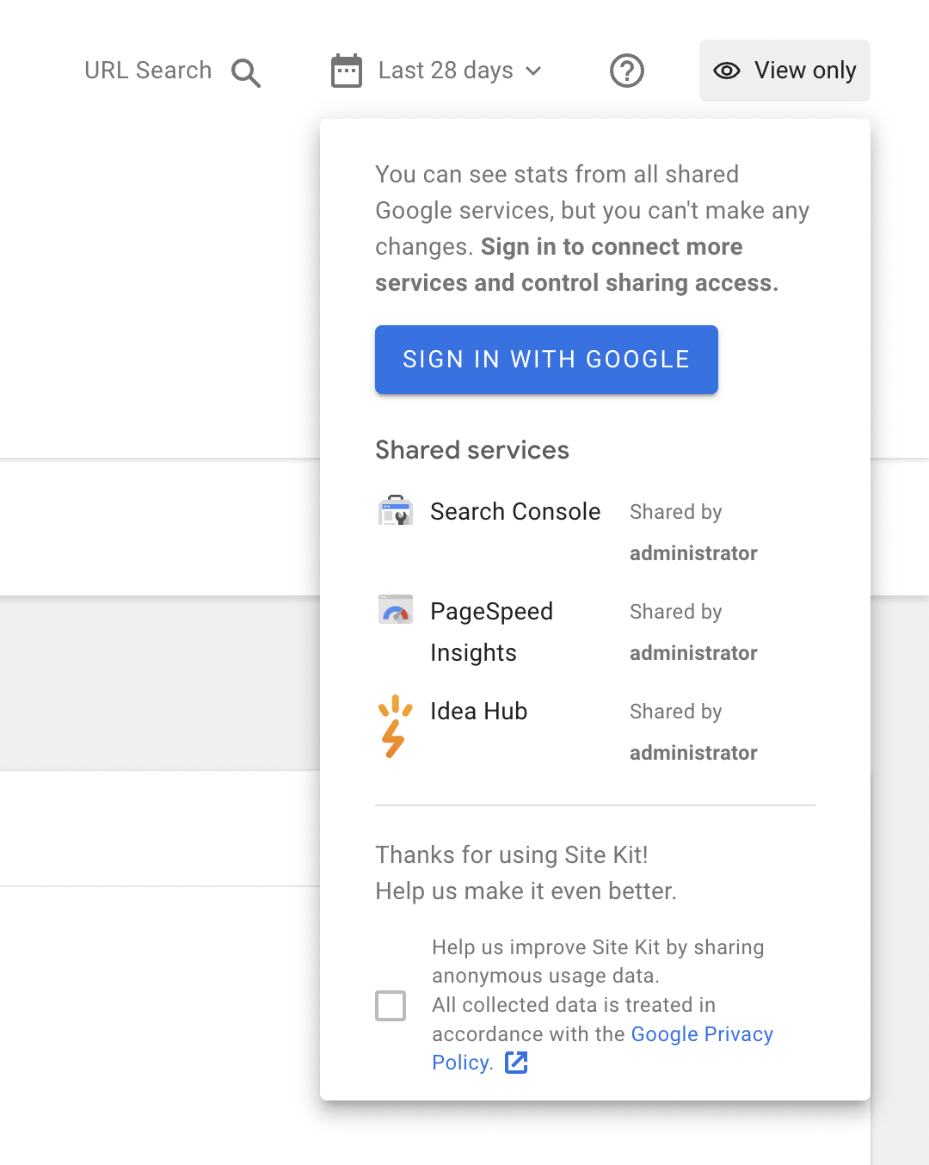
Task: Click the eye icon in View only
Action: [727, 71]
